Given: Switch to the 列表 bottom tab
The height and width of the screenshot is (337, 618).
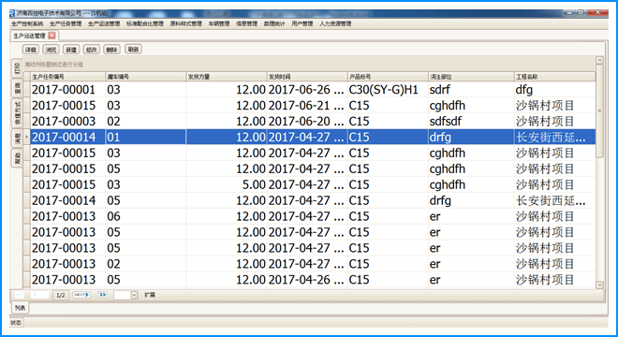Looking at the screenshot, I should [x=20, y=308].
